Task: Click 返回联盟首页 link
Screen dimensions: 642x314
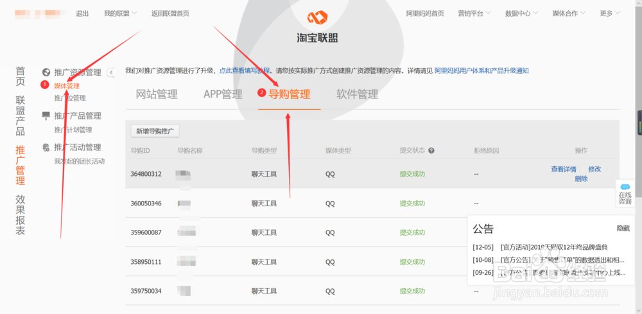Action: point(170,13)
